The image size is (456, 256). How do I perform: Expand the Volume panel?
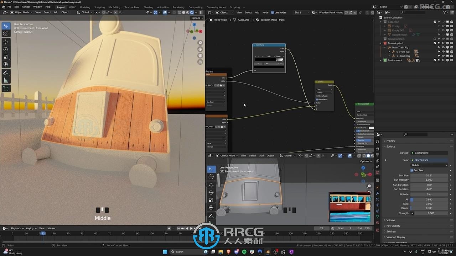click(x=391, y=220)
